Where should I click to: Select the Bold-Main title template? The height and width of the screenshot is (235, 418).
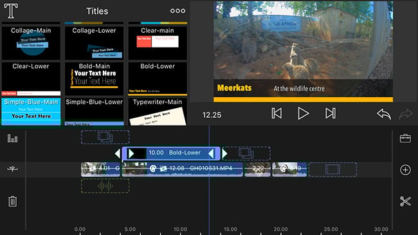(x=94, y=79)
